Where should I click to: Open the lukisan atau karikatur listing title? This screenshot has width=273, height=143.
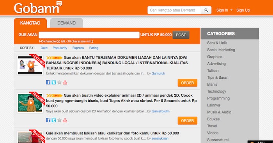coord(112,133)
